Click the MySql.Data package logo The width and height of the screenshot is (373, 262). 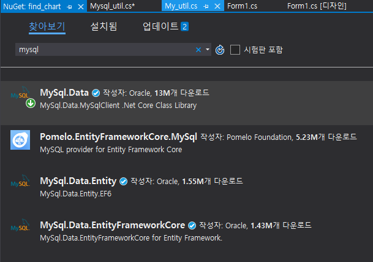click(20, 93)
